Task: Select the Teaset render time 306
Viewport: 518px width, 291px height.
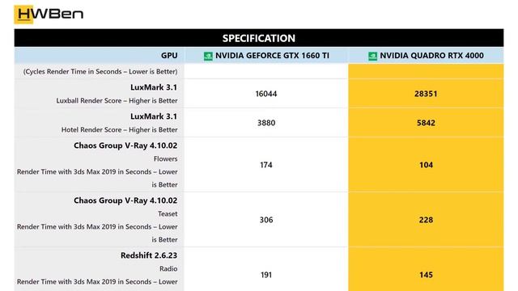Action: [x=266, y=220]
